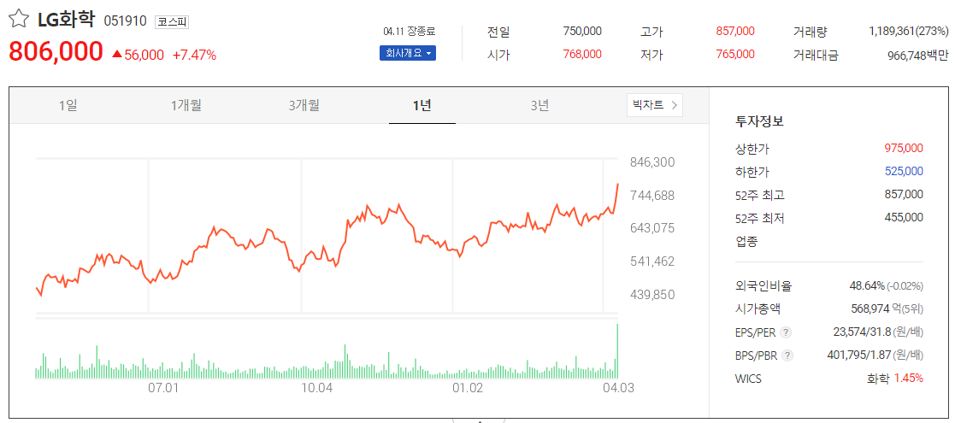
Task: Click the 상한가 value 975,000
Action: (x=904, y=148)
